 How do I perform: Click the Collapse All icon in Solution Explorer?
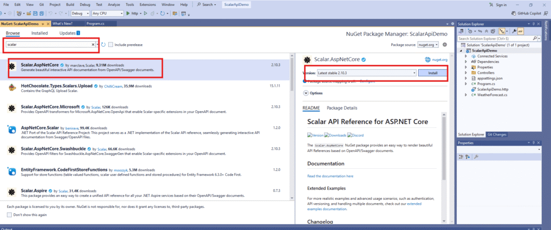486,31
